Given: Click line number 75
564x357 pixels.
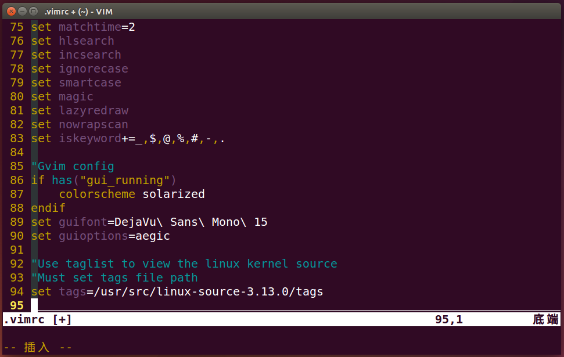Looking at the screenshot, I should click(x=17, y=27).
